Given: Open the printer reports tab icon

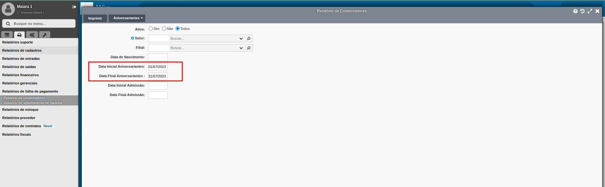Looking at the screenshot, I should click(x=19, y=35).
